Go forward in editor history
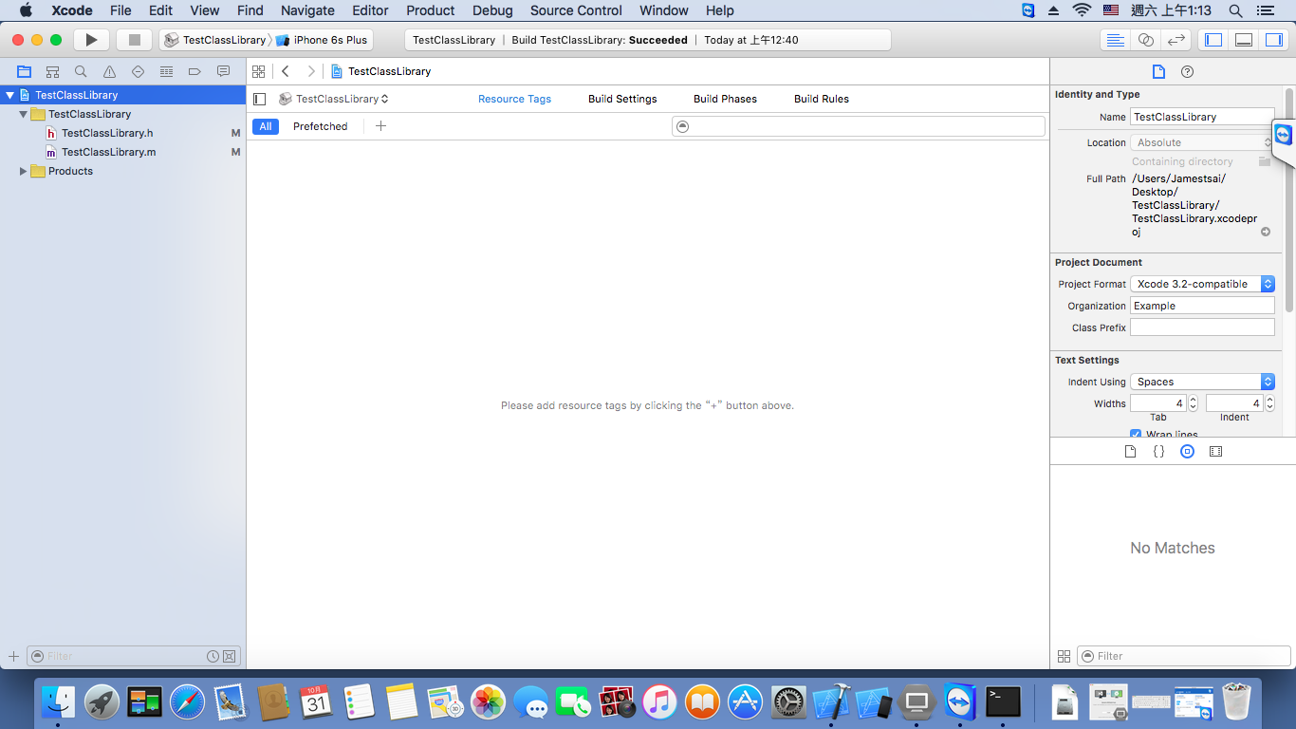This screenshot has width=1296, height=729. tap(310, 71)
